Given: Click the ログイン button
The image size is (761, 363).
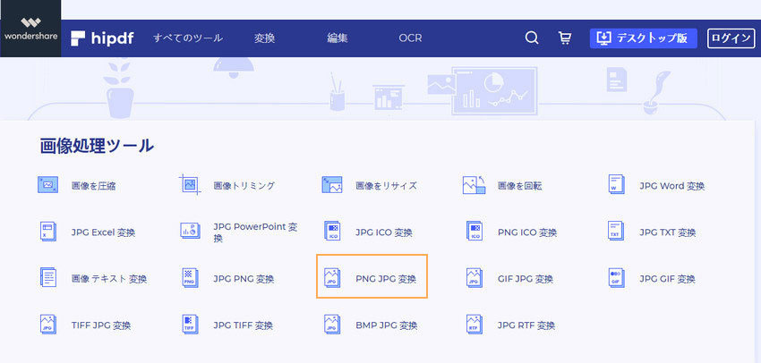Looking at the screenshot, I should (x=731, y=38).
